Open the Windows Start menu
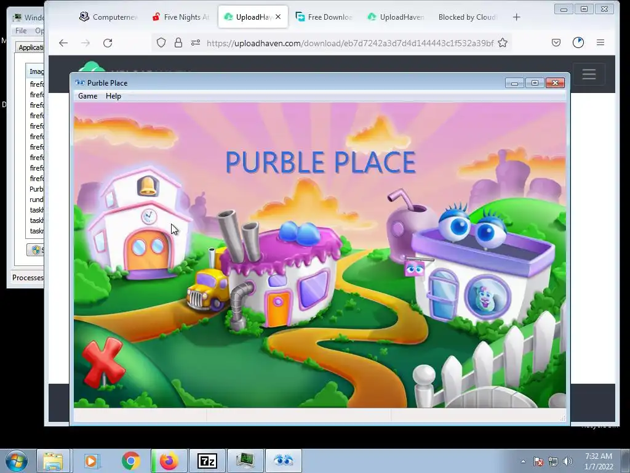The height and width of the screenshot is (473, 630). pyautogui.click(x=16, y=461)
